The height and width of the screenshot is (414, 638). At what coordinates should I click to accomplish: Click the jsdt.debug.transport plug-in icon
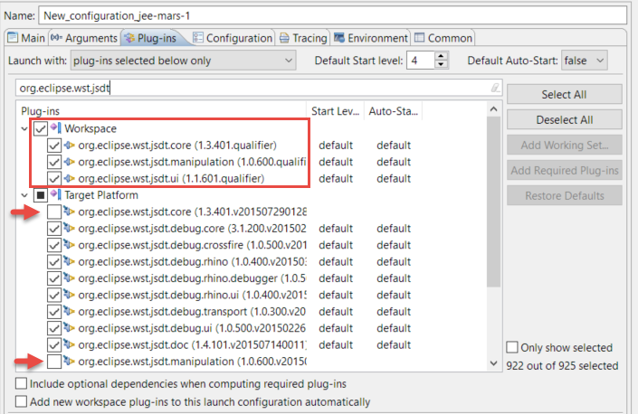pyautogui.click(x=70, y=311)
